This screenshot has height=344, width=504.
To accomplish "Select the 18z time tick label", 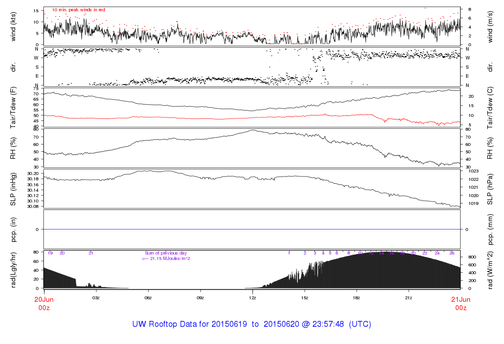I will (356, 298).
